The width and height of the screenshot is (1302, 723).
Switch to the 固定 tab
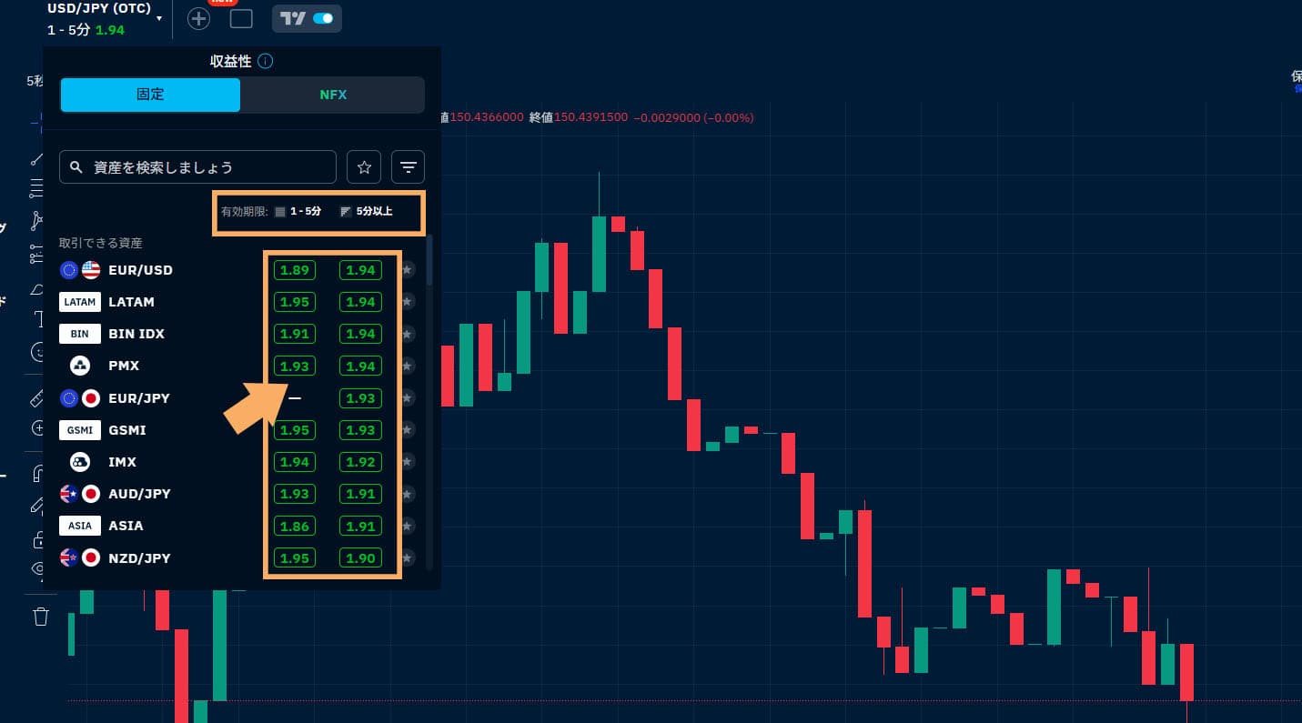click(x=150, y=95)
